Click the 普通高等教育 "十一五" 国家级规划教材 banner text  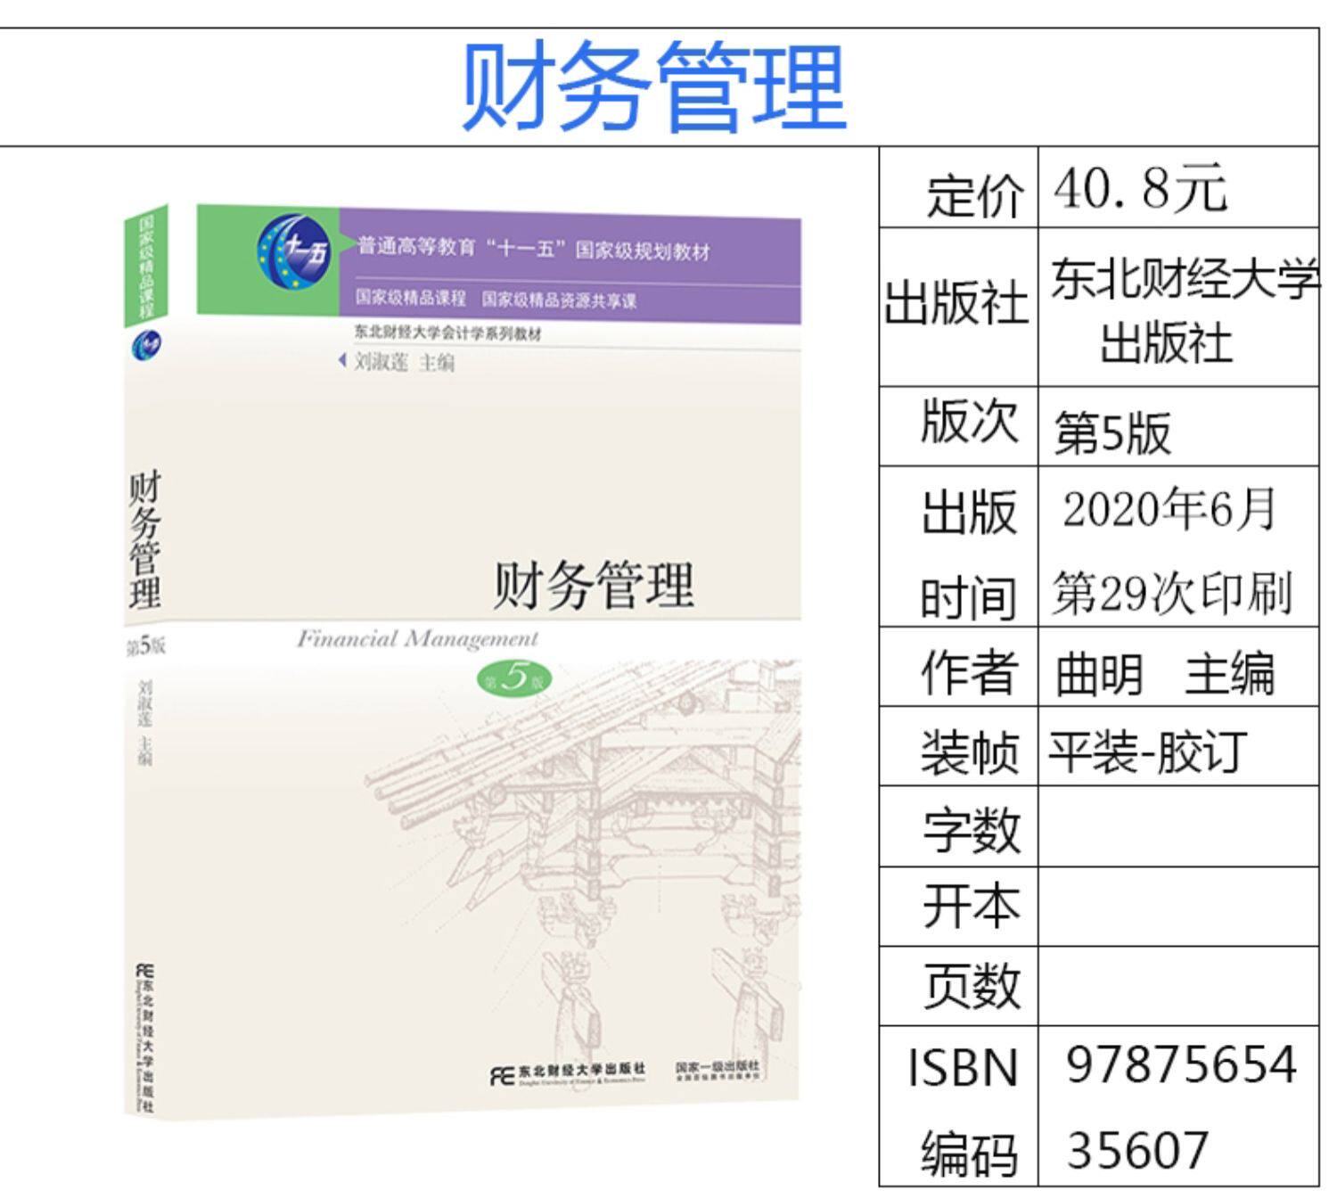point(533,248)
